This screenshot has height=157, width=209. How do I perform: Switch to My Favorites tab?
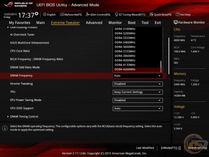pos(20,23)
